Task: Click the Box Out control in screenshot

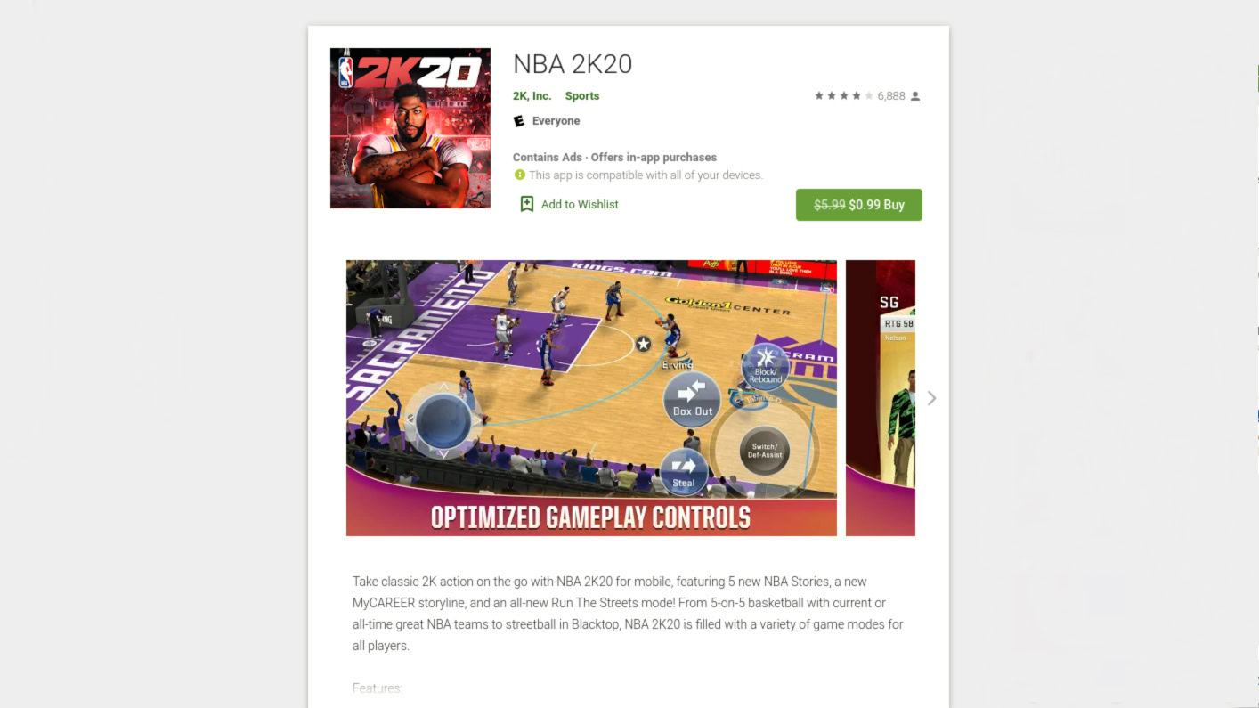Action: [692, 399]
